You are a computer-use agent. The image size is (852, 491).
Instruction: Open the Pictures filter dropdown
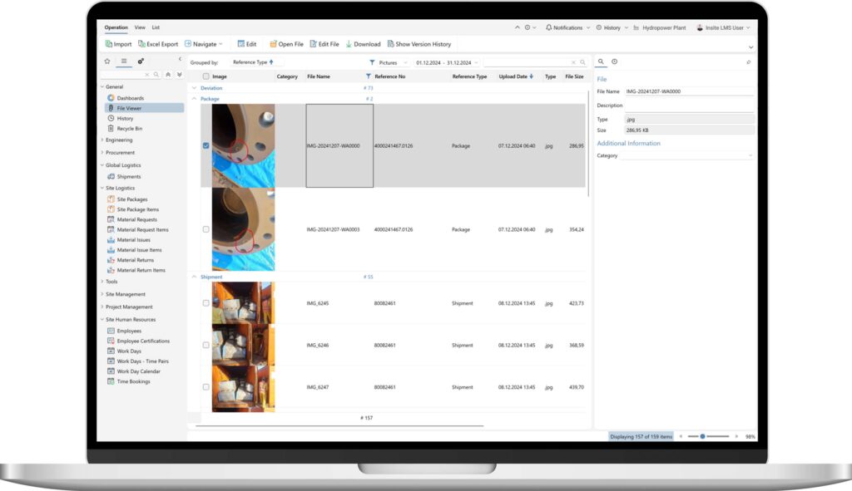pos(389,62)
